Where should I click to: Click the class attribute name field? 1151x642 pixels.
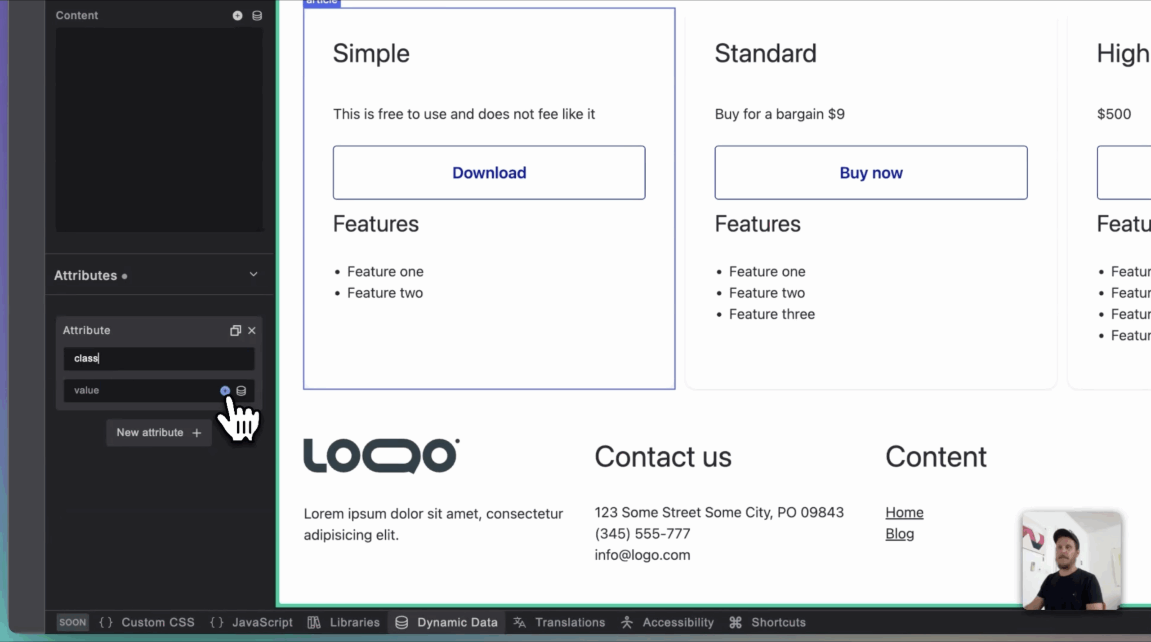[159, 359]
